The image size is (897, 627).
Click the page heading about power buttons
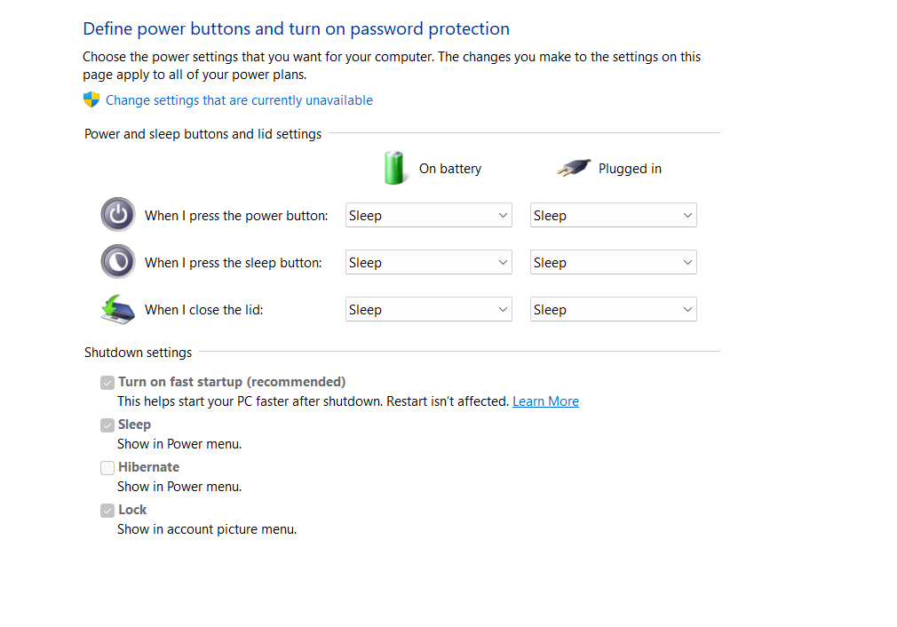(x=296, y=28)
